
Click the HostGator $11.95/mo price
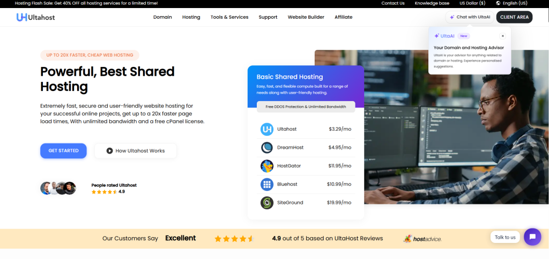[x=339, y=166]
